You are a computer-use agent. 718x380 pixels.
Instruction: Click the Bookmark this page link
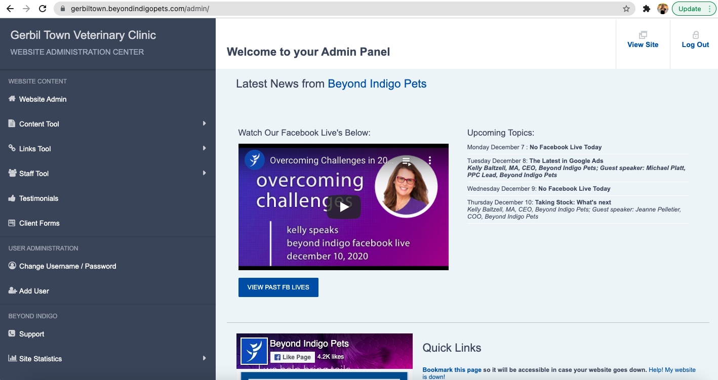pos(452,370)
